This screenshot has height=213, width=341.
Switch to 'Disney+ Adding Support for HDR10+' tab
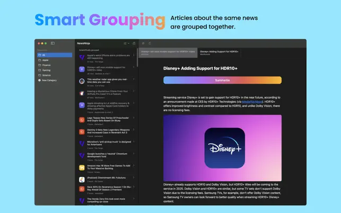(219, 52)
